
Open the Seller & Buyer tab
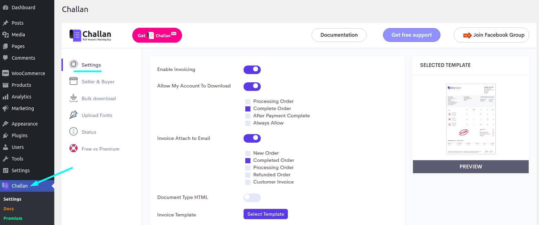pos(98,82)
